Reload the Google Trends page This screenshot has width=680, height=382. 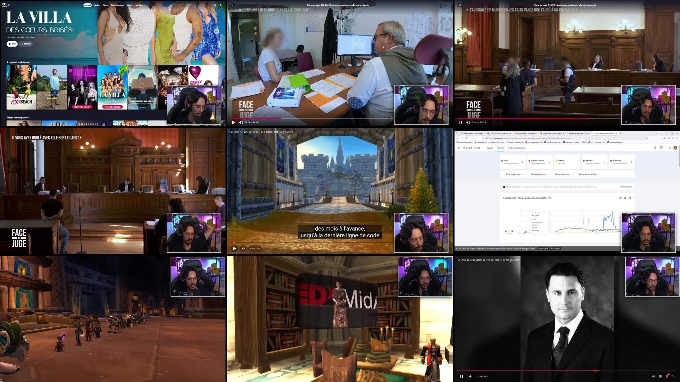(466, 138)
